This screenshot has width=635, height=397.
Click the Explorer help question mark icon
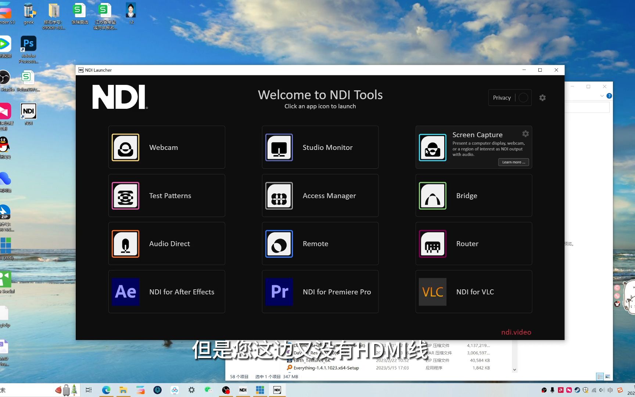point(609,96)
